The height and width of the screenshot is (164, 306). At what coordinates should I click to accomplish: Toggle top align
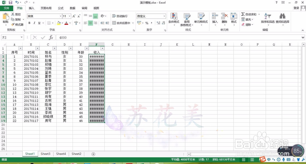point(85,16)
